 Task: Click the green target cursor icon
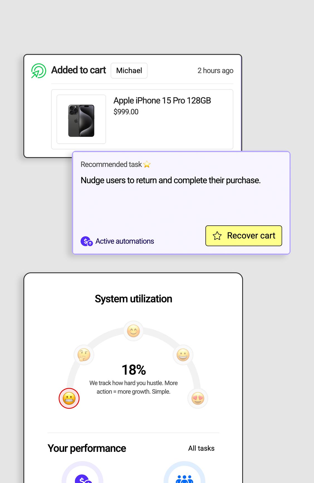(x=38, y=71)
